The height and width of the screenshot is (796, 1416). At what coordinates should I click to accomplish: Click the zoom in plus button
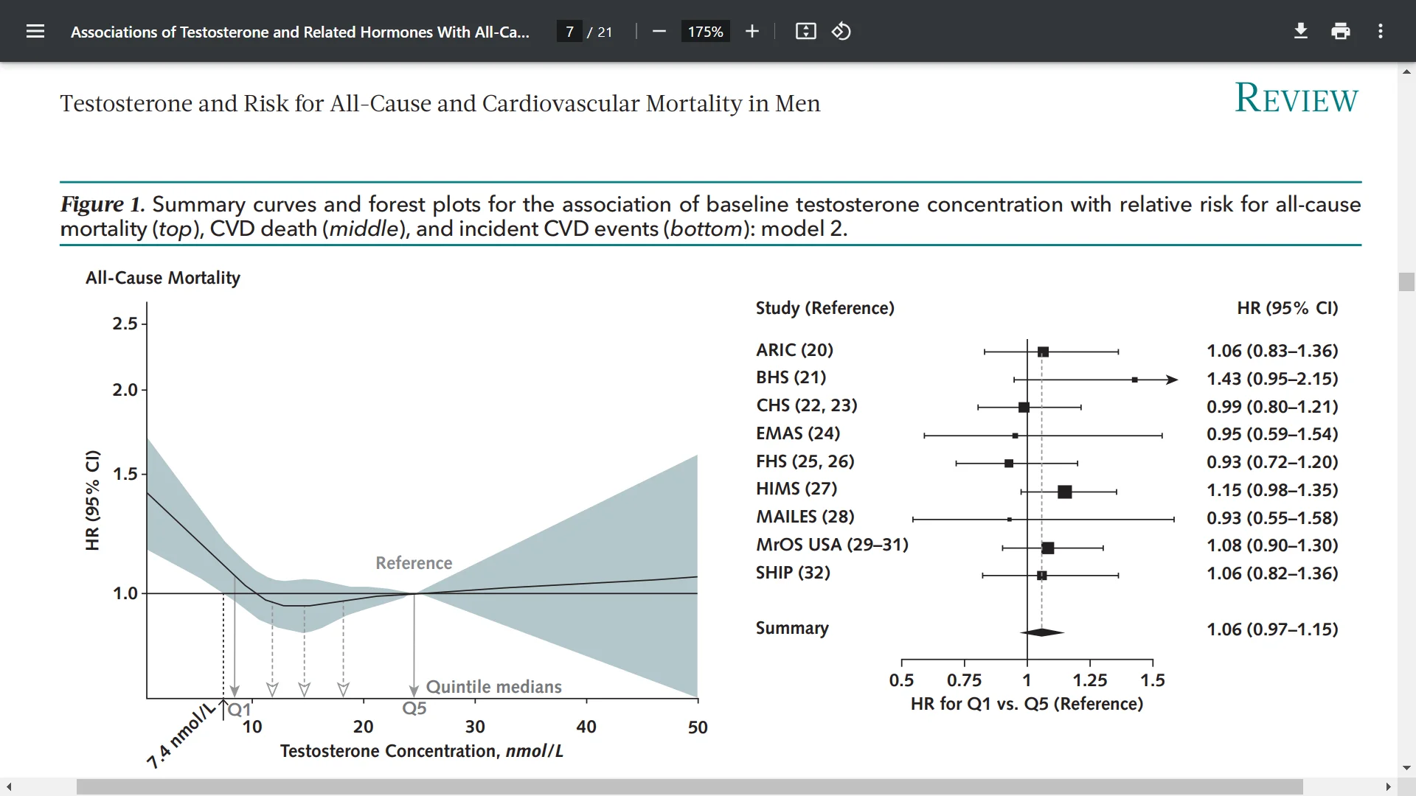(x=752, y=31)
